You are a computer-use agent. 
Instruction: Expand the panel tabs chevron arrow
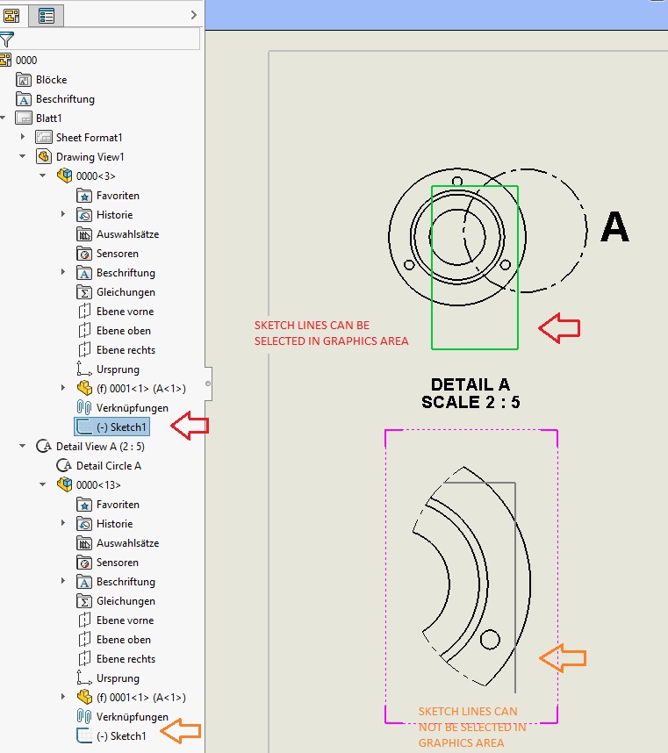click(193, 15)
